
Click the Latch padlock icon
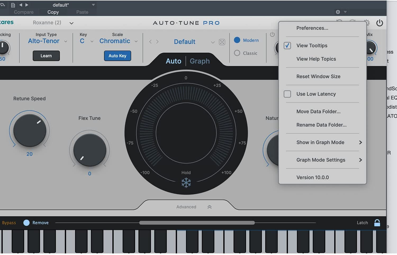point(377,223)
